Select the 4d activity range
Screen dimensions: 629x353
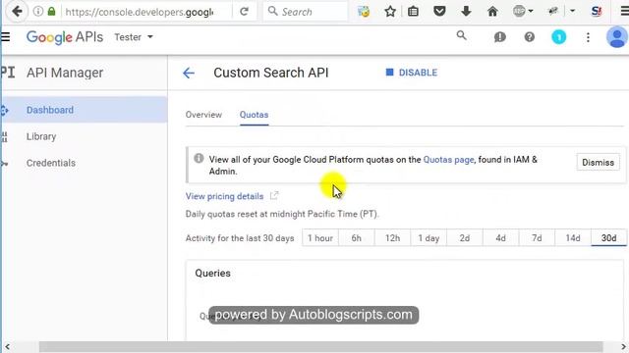[500, 238]
